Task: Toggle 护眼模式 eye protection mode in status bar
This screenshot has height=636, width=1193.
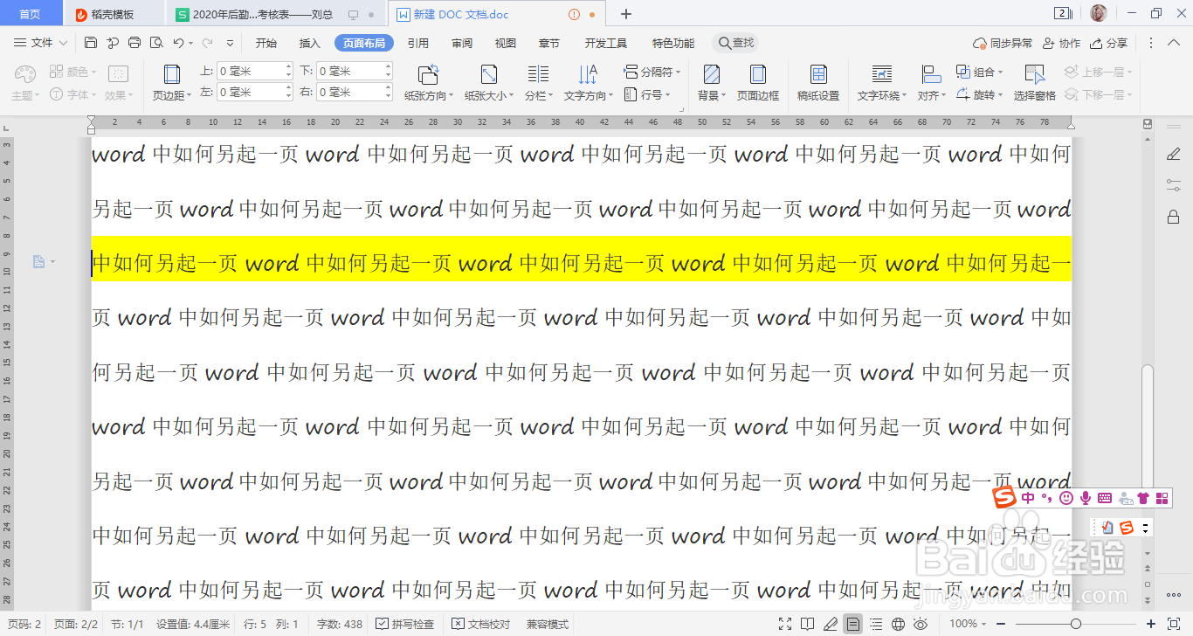Action: click(920, 624)
